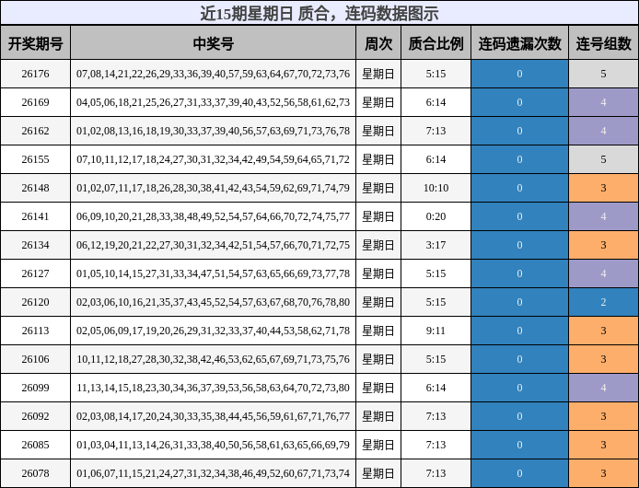Screen dimensions: 639x488
Task: Click the 6:14 ratio for period 26169
Action: point(436,102)
